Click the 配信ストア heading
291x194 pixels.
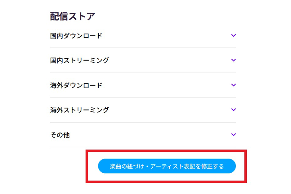pos(72,16)
